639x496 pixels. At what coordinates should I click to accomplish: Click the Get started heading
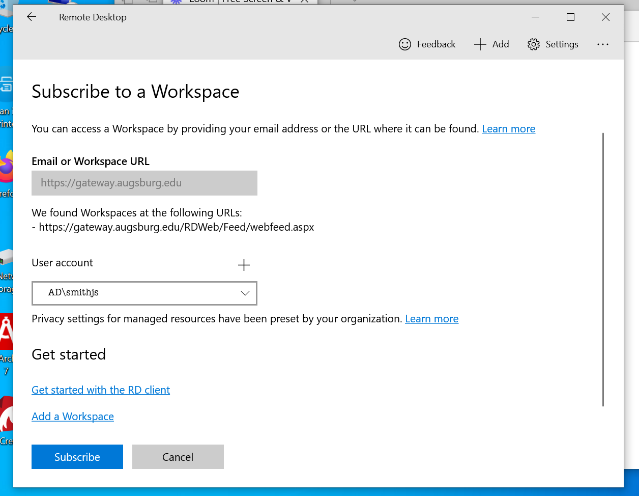pos(69,354)
